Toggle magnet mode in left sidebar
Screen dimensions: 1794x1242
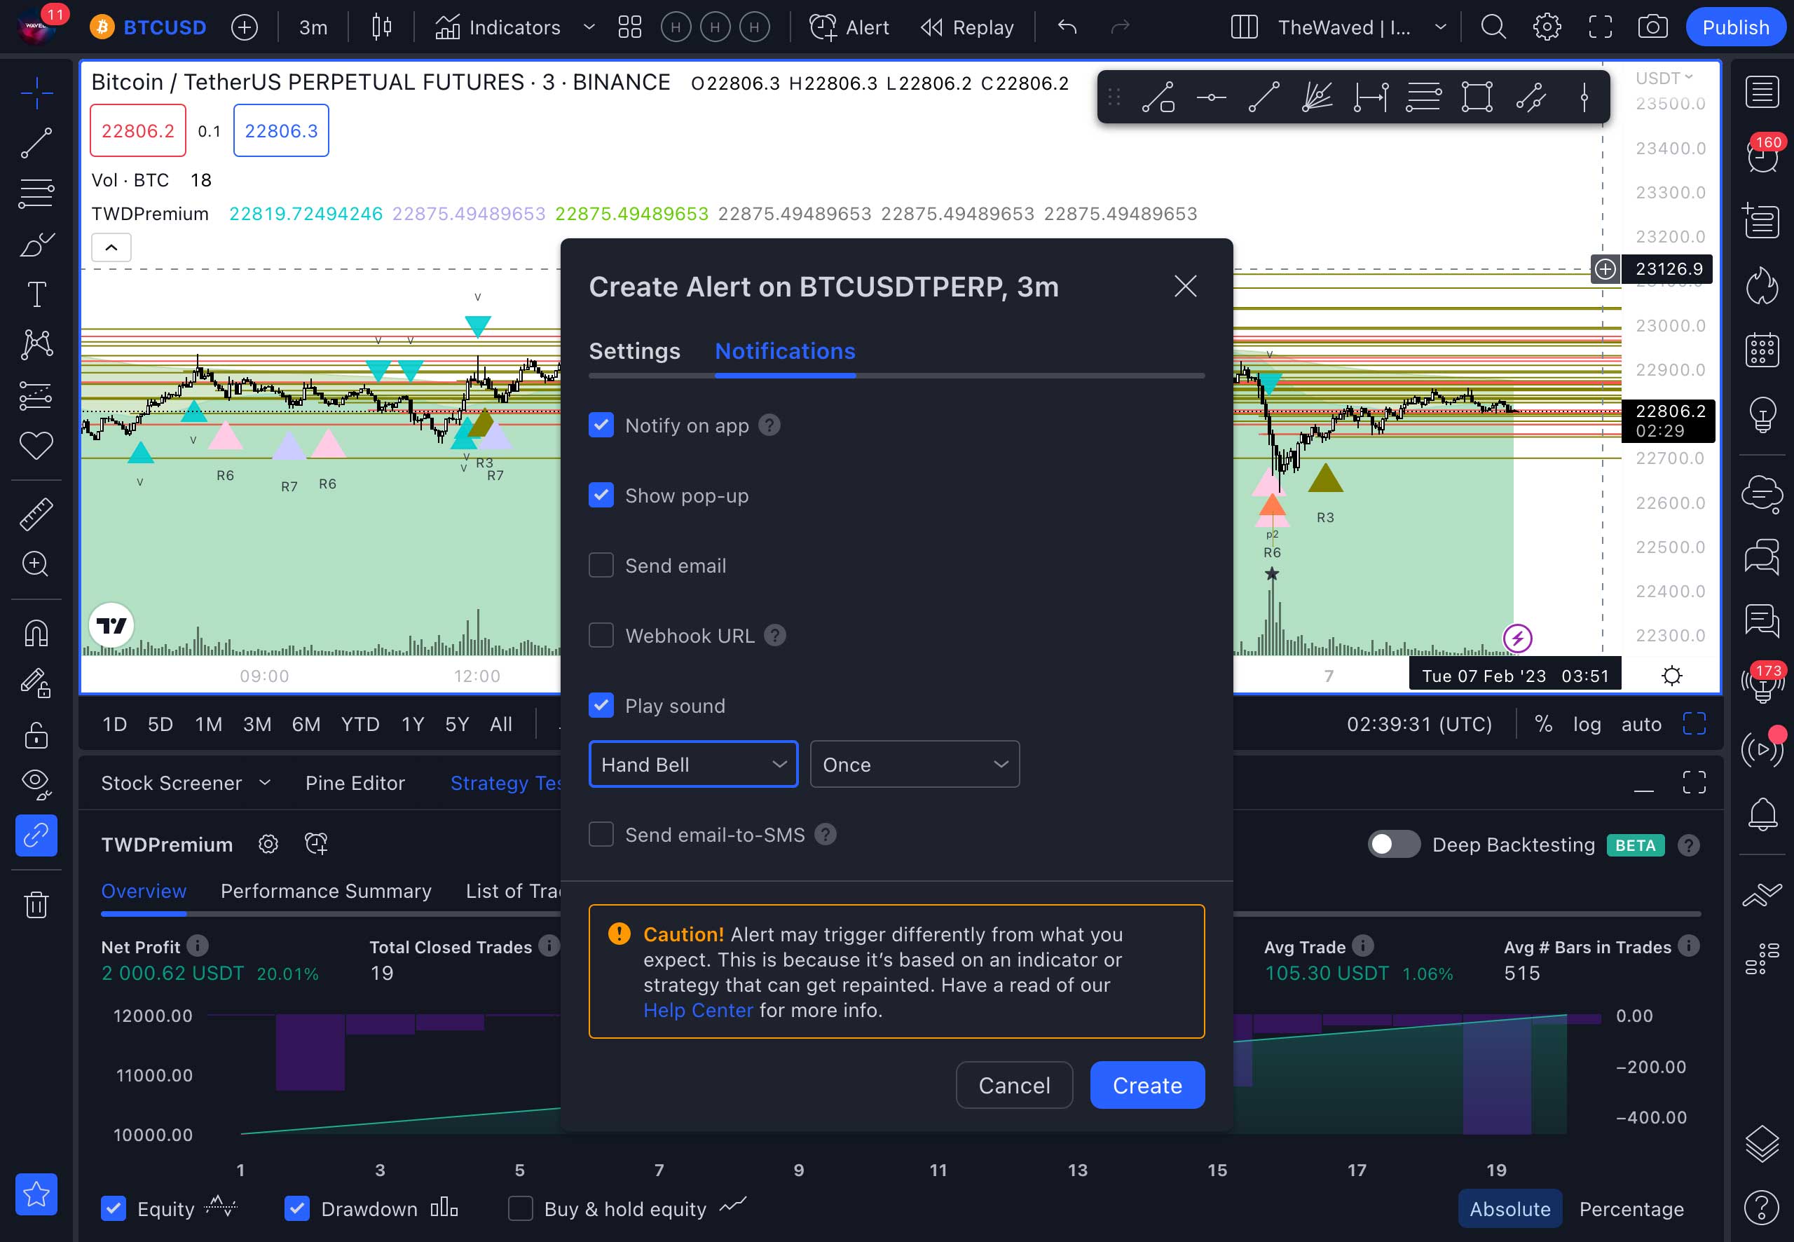pyautogui.click(x=36, y=633)
